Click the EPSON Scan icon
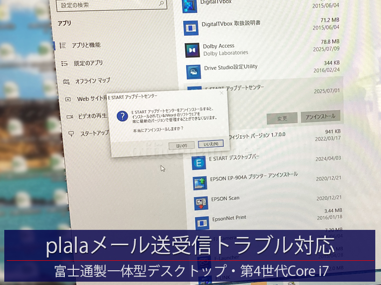 point(201,203)
